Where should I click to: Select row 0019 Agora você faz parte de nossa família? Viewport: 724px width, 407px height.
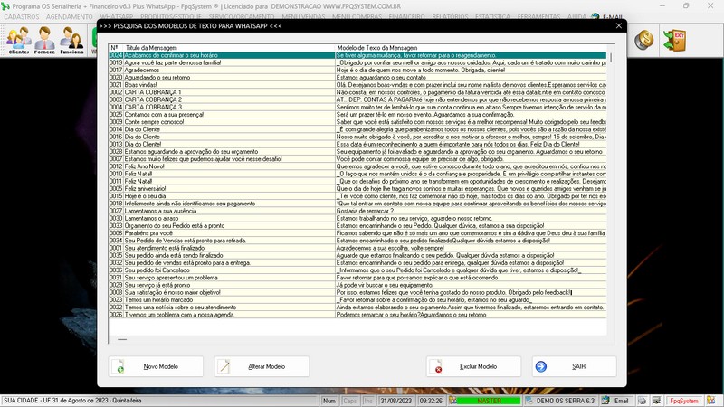point(357,62)
